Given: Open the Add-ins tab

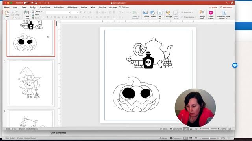Looking at the screenshot, I should tap(102, 7).
